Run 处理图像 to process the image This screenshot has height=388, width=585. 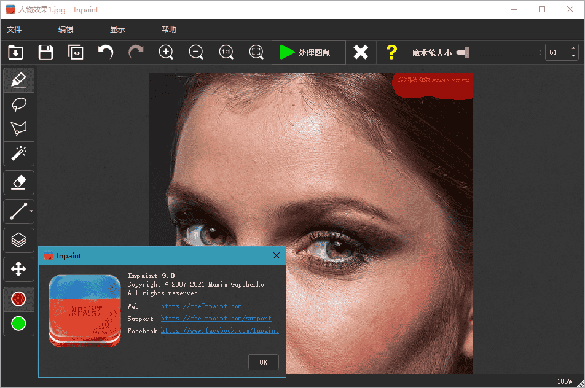[x=307, y=52]
